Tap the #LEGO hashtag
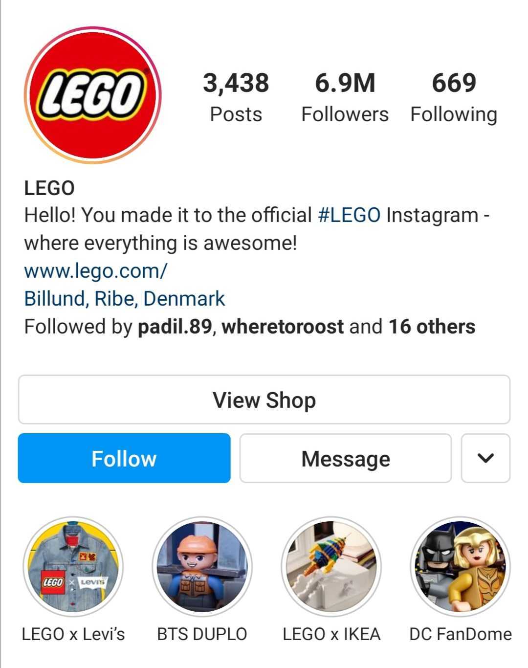528x668 pixels. pyautogui.click(x=349, y=215)
